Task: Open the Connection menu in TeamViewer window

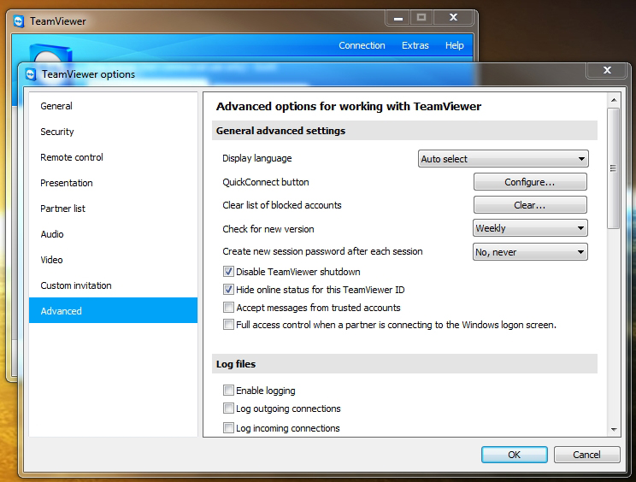Action: [x=362, y=45]
